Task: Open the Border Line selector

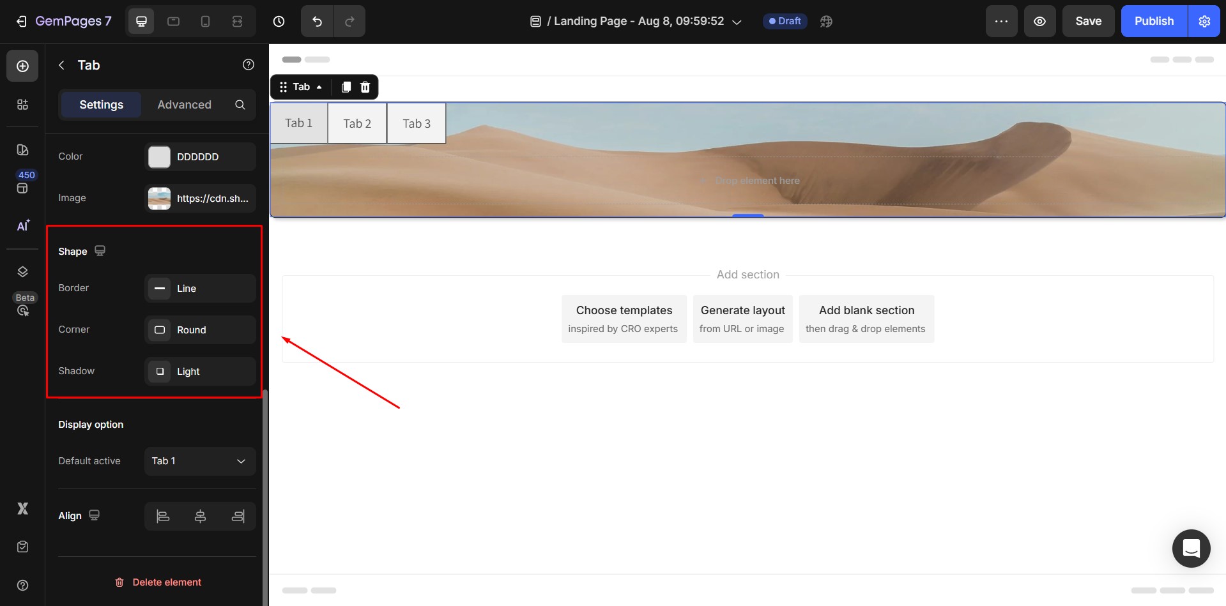Action: point(199,289)
